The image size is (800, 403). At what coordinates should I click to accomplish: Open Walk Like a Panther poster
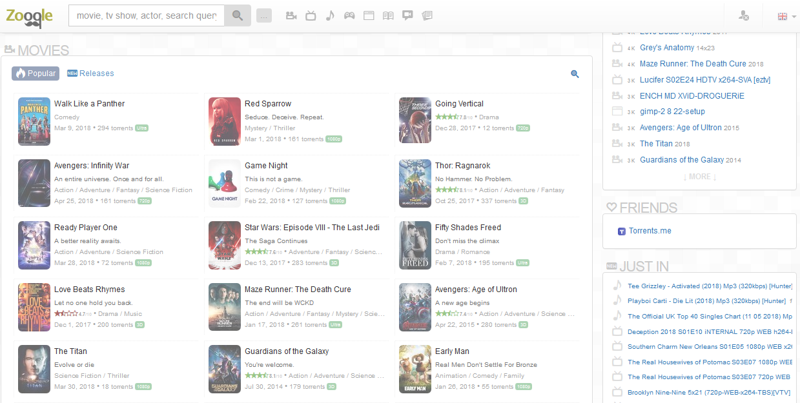pyautogui.click(x=34, y=121)
